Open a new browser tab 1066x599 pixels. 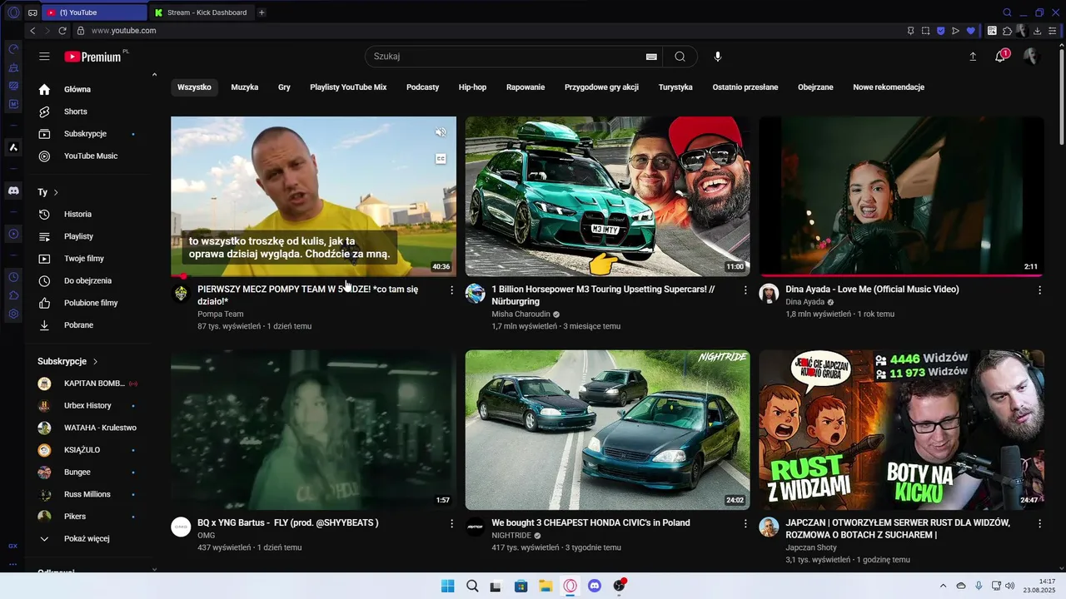point(262,12)
